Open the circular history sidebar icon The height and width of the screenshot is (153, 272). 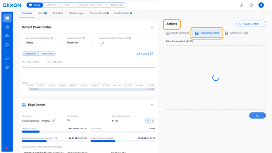click(x=7, y=59)
